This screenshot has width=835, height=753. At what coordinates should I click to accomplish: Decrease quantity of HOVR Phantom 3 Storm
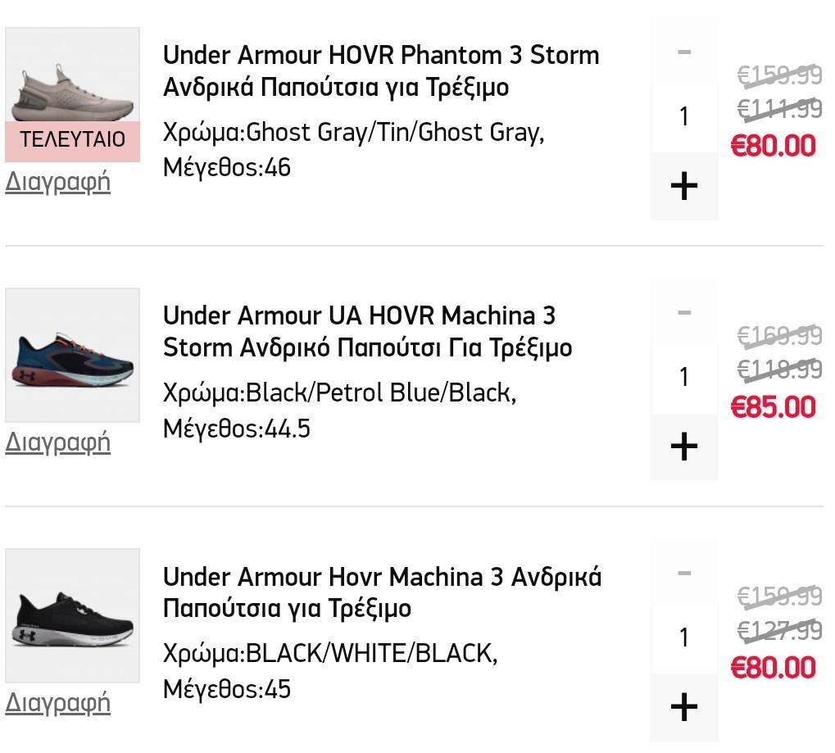pos(683,52)
